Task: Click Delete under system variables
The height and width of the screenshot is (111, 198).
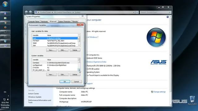Action: tap(75, 75)
